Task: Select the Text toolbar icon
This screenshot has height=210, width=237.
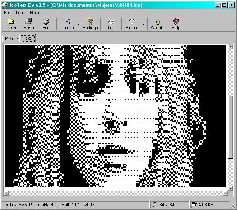Action: coord(111,21)
